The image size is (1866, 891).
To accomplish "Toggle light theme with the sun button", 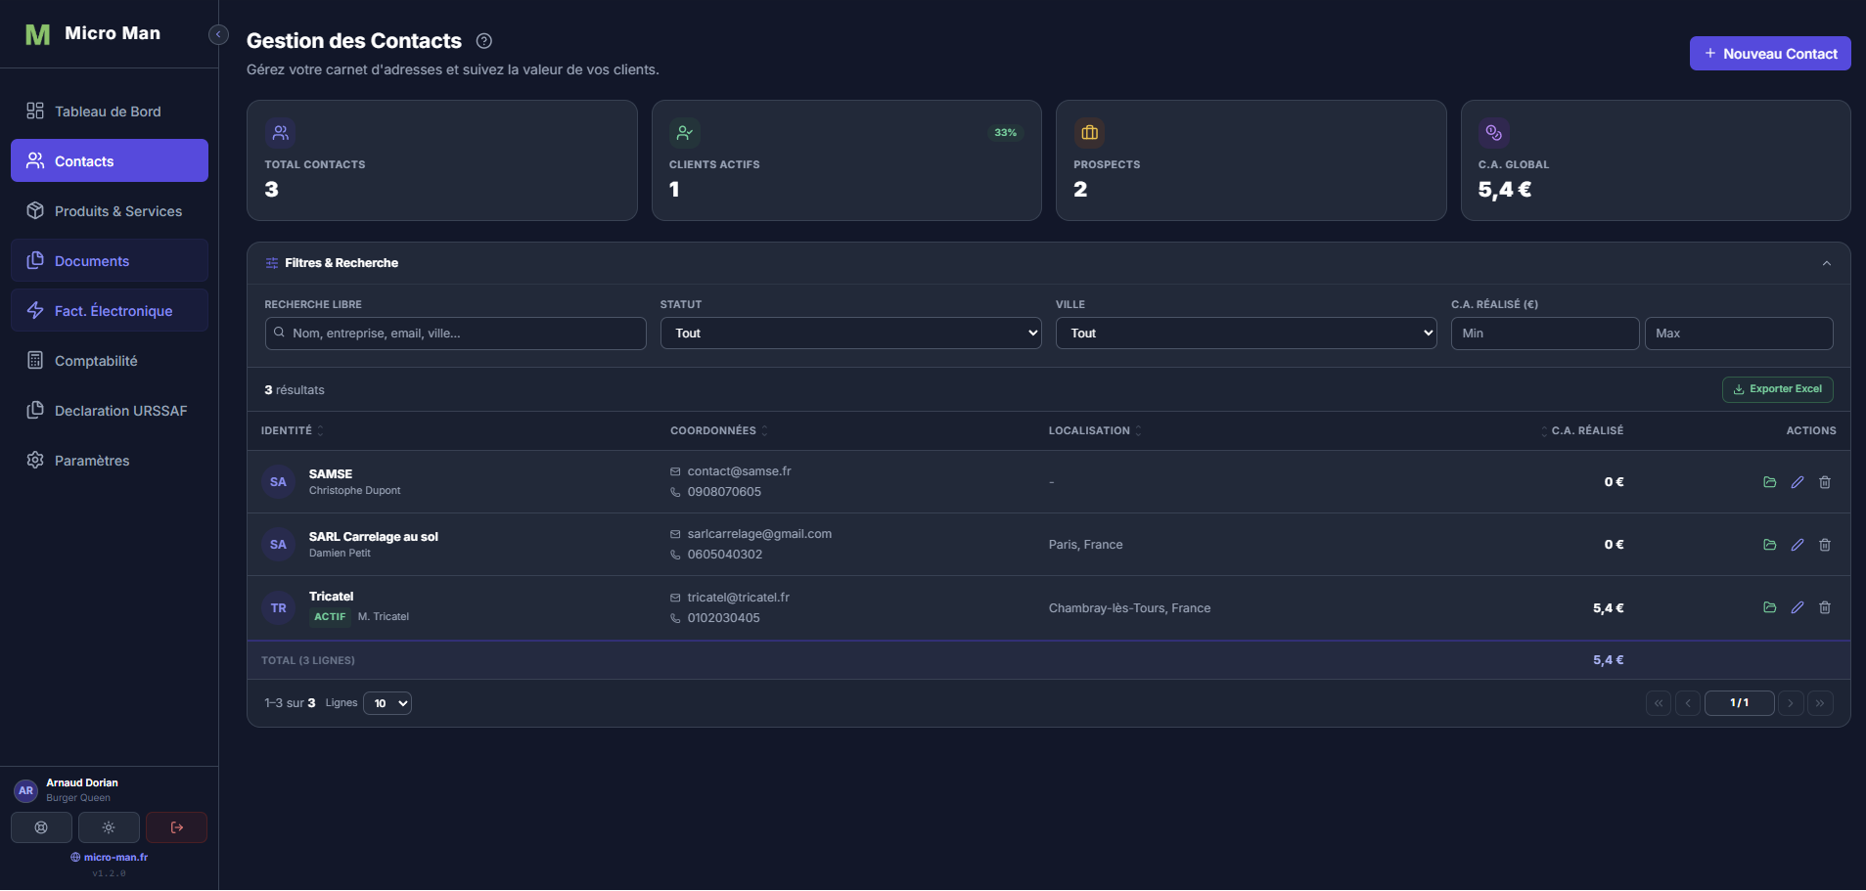I will pos(109,827).
